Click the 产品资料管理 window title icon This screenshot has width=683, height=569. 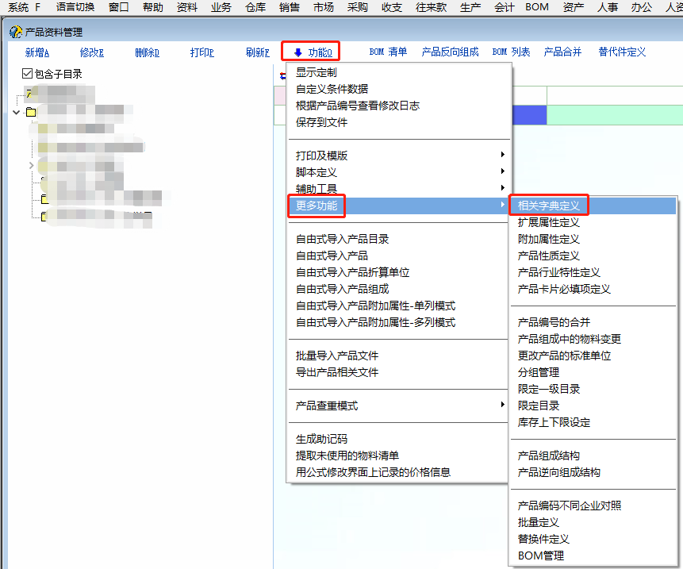click(x=15, y=33)
